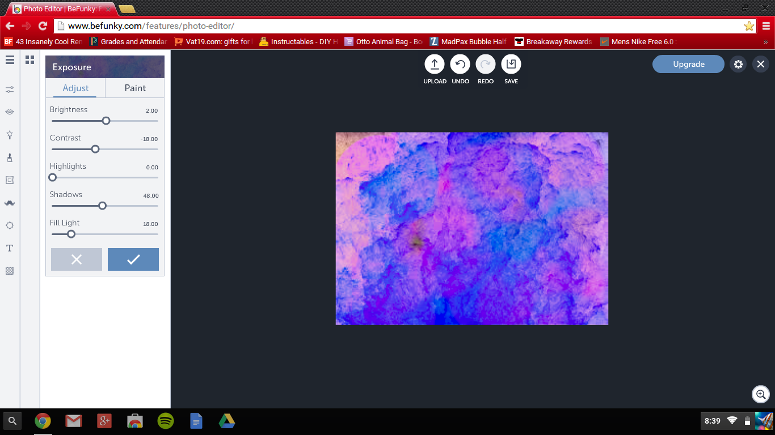Click the Upgrade button
775x435 pixels.
click(x=688, y=64)
